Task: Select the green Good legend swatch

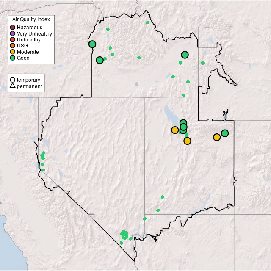Action: (13, 58)
